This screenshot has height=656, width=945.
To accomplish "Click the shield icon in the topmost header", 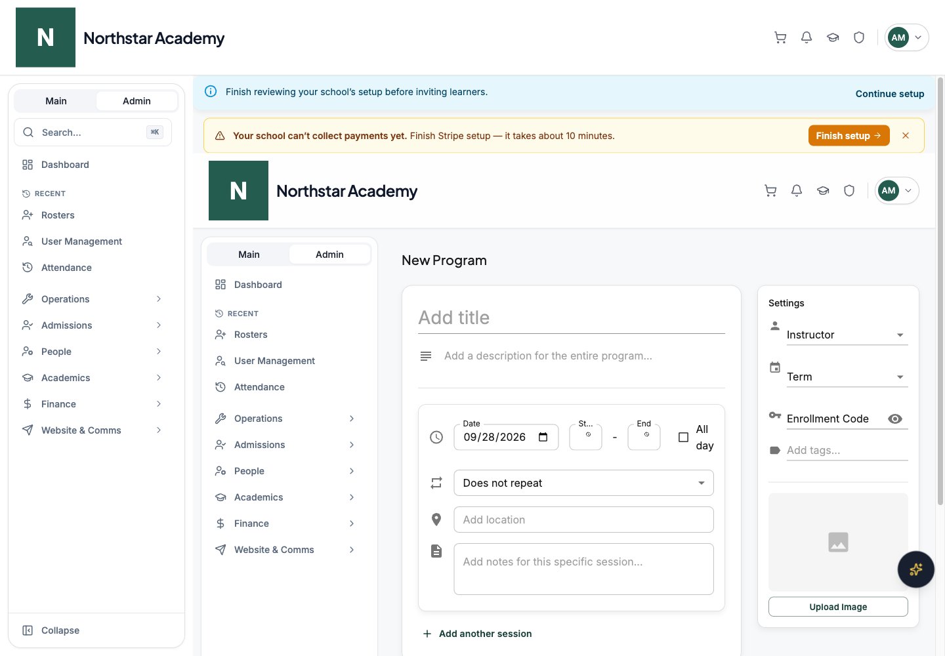I will [x=859, y=37].
